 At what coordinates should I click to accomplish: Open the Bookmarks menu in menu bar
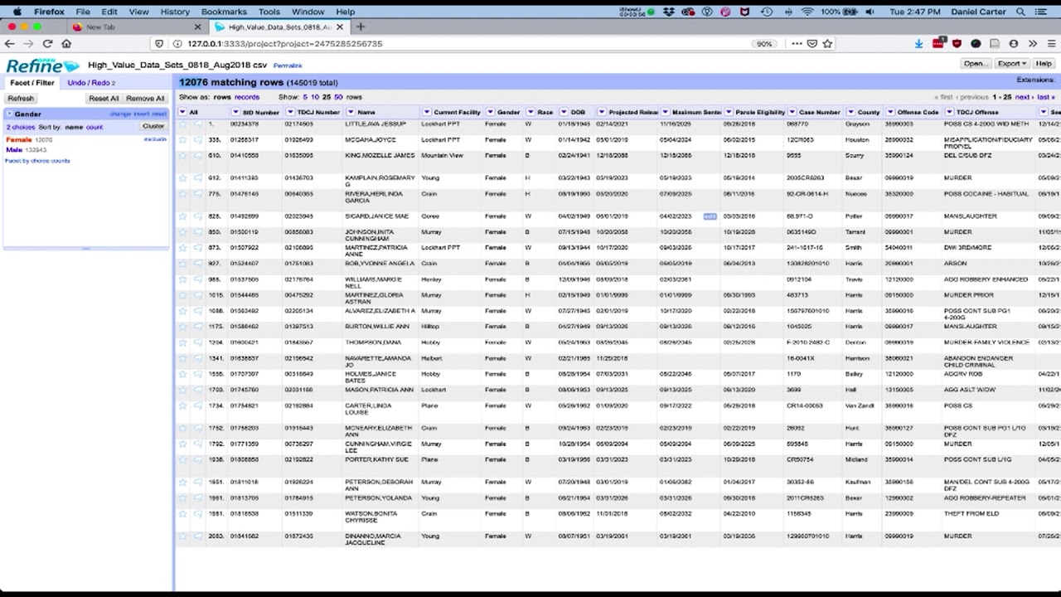click(224, 12)
